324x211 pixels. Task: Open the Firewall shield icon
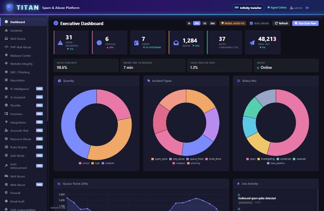[6, 193]
